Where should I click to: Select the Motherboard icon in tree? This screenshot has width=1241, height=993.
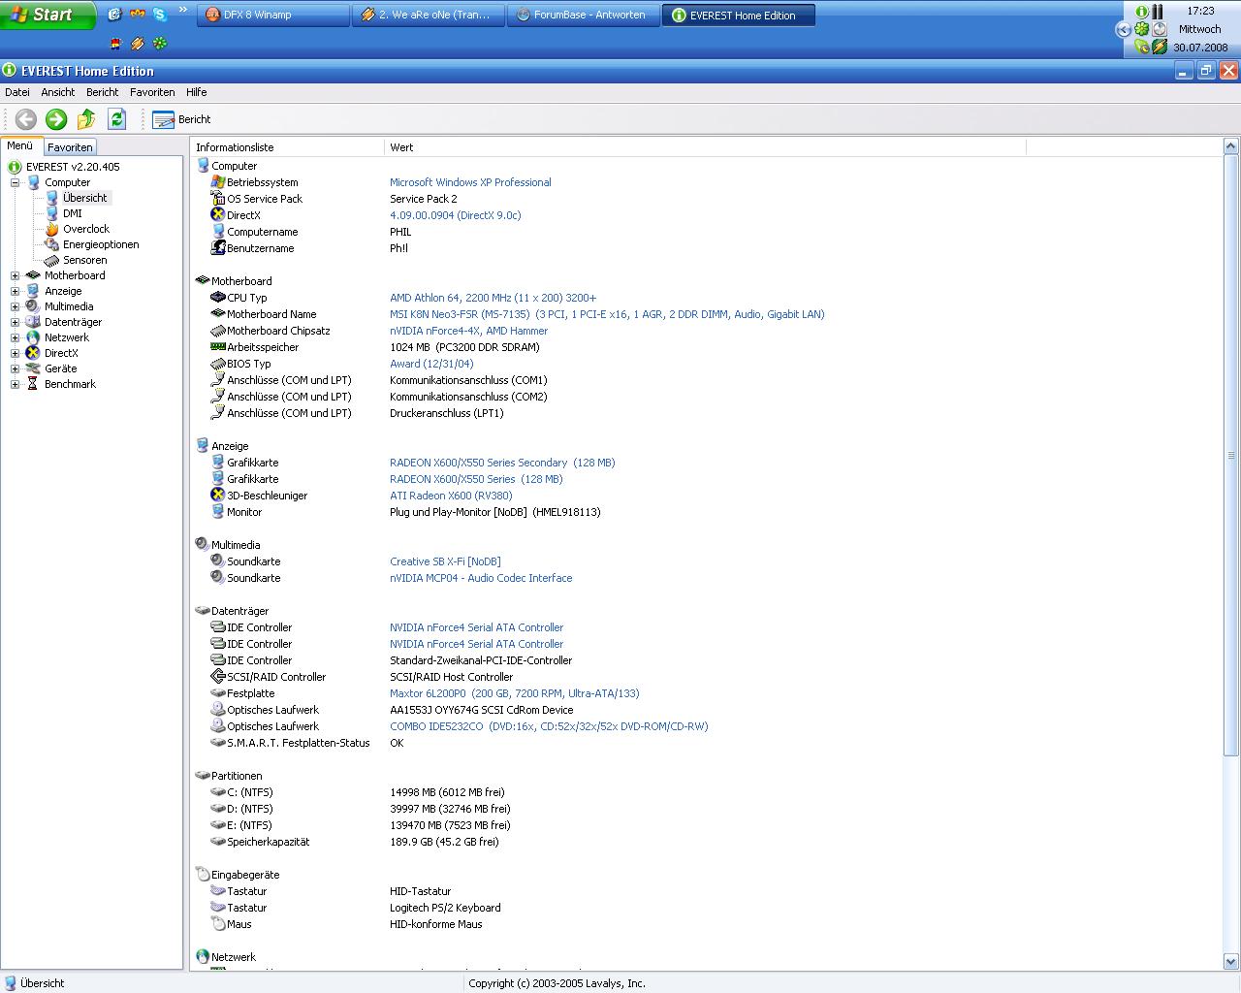click(x=33, y=275)
